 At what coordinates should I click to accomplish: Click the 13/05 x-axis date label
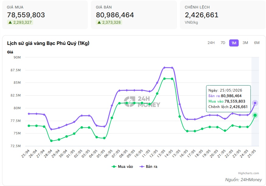click(161, 154)
